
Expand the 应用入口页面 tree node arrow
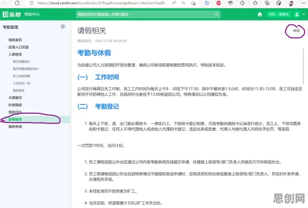(x=6, y=47)
